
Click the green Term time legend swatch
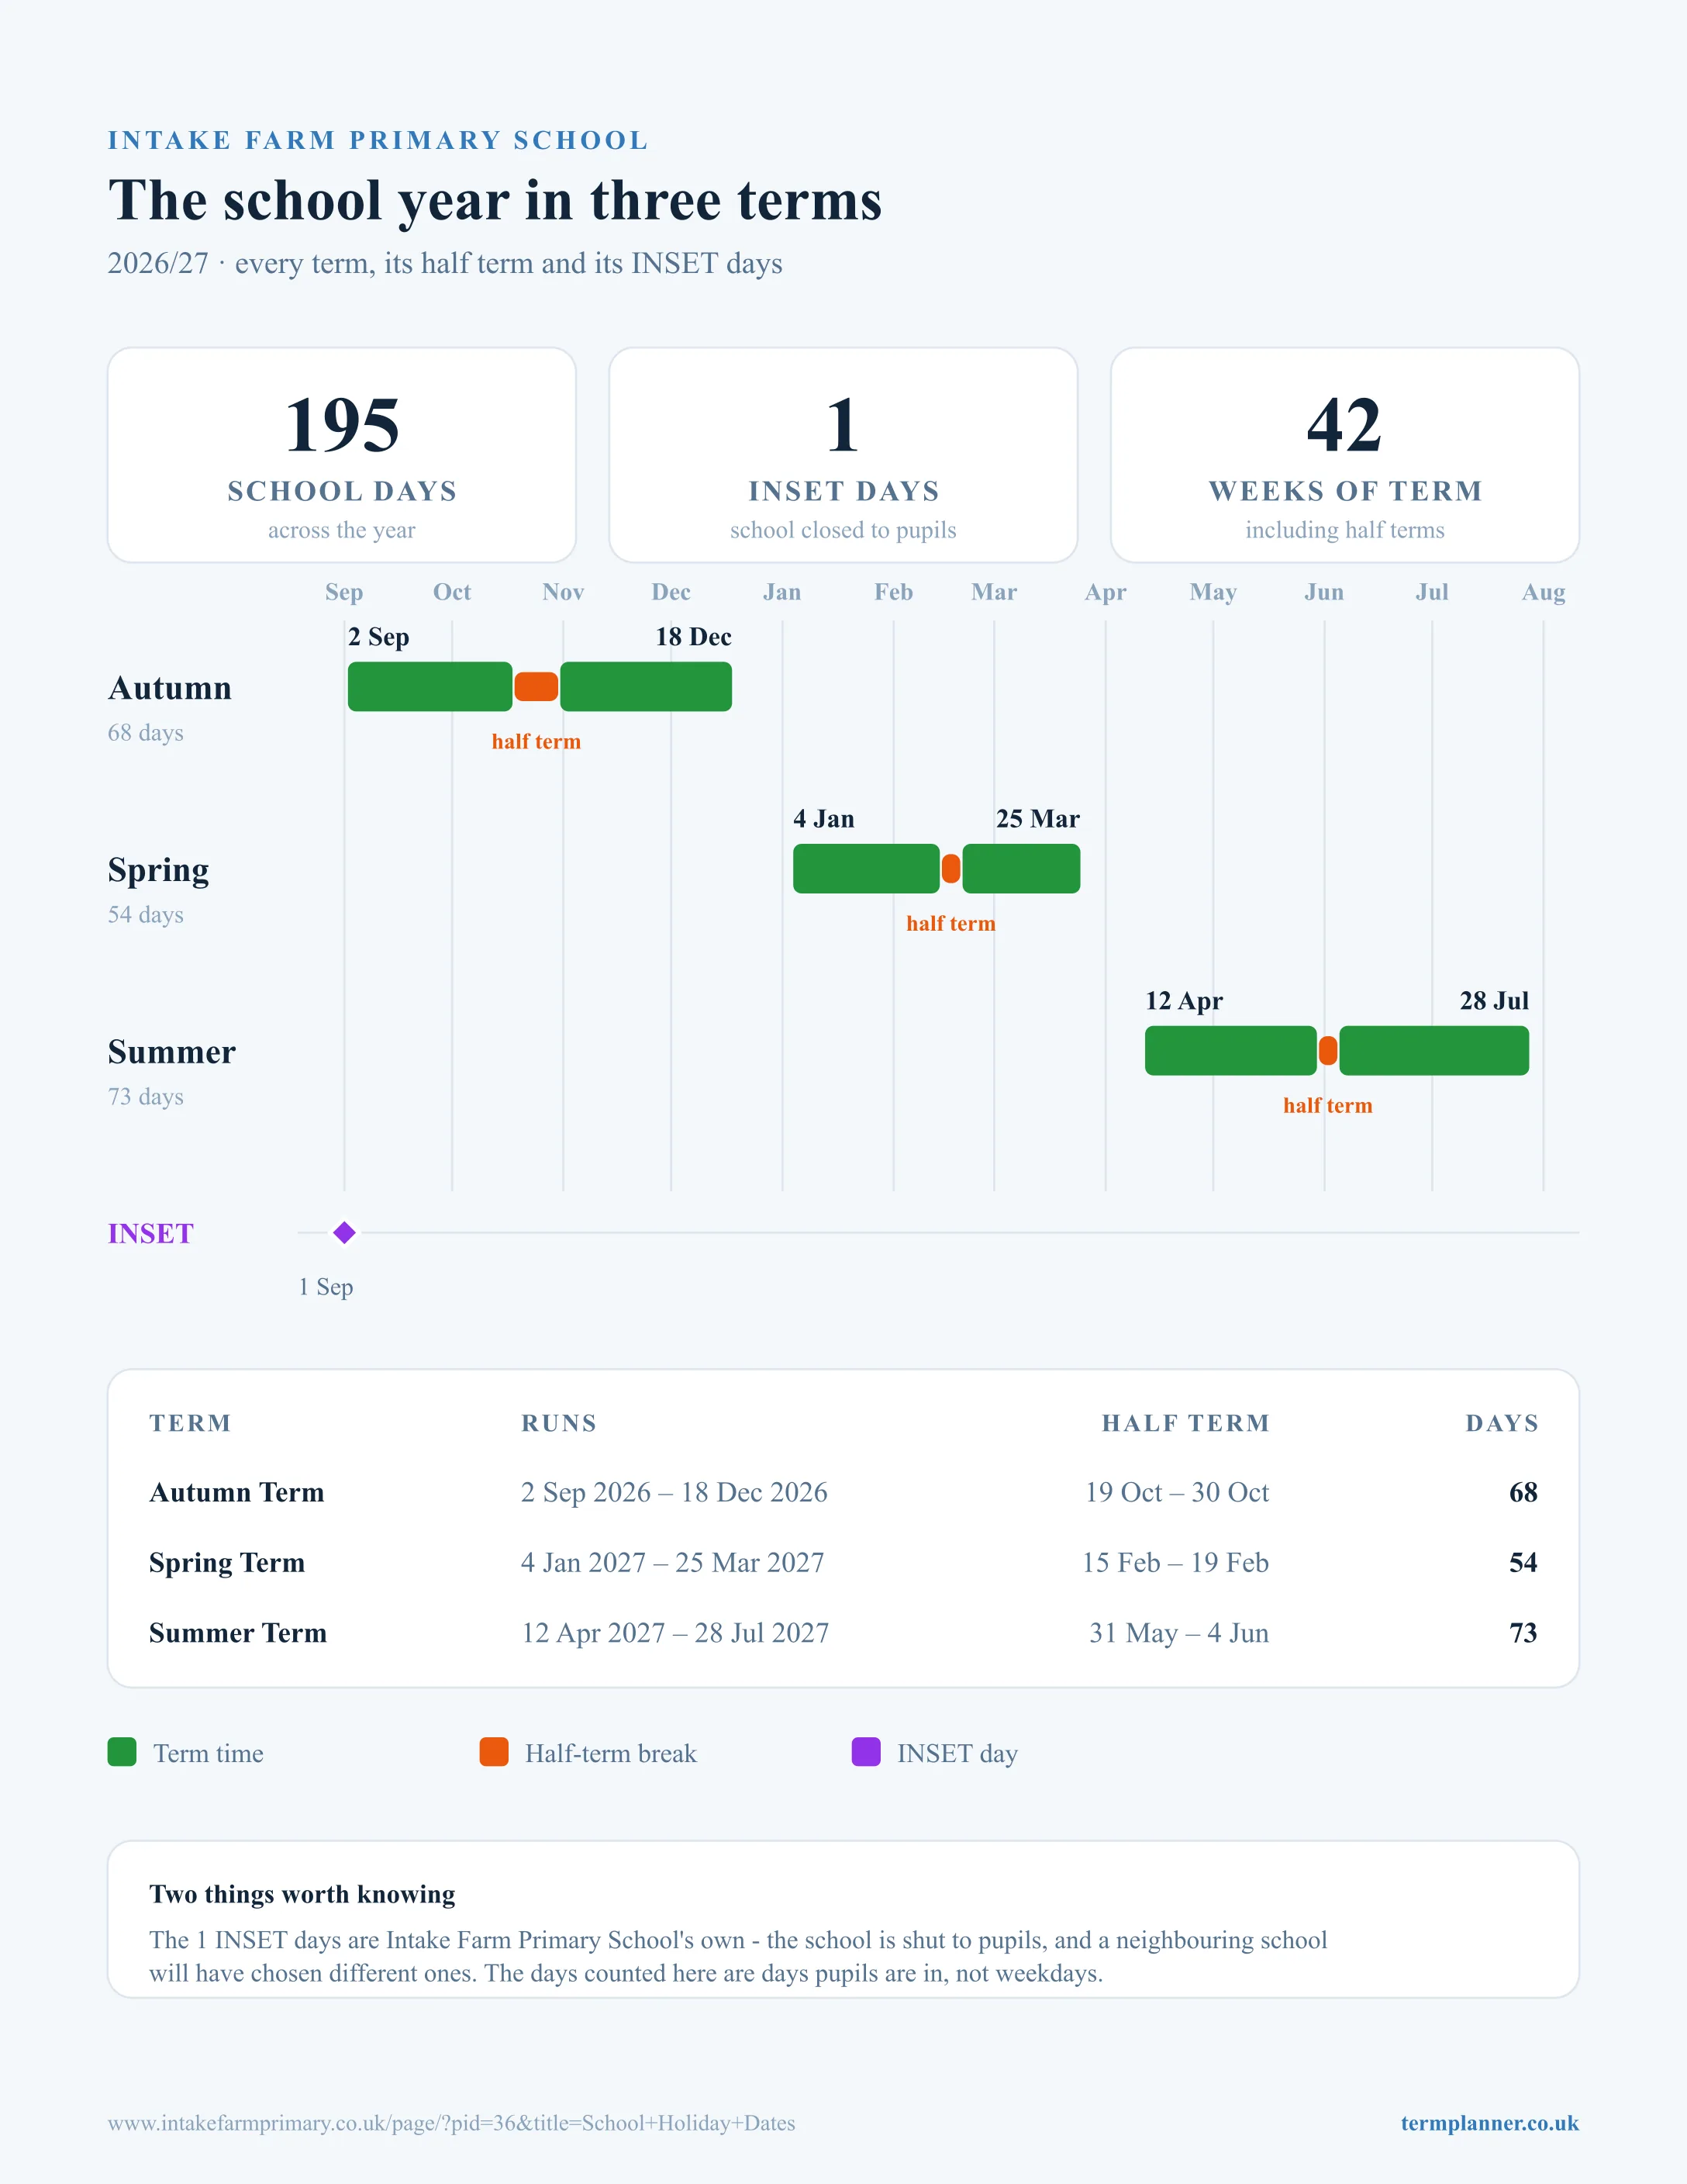click(122, 1752)
